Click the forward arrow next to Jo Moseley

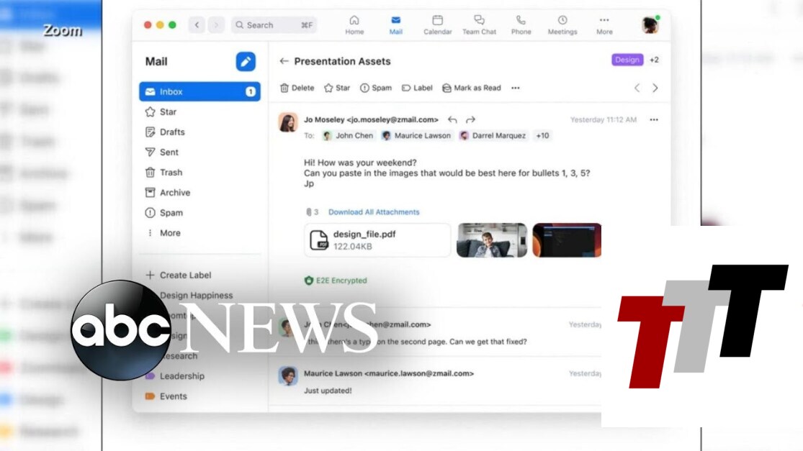[x=470, y=119]
